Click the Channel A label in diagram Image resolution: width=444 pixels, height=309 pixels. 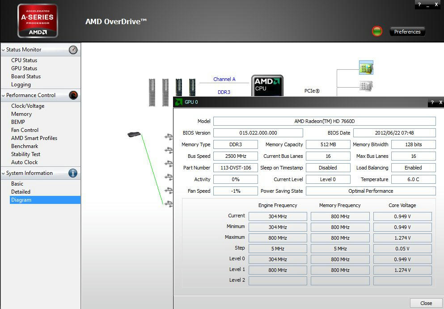coord(224,79)
